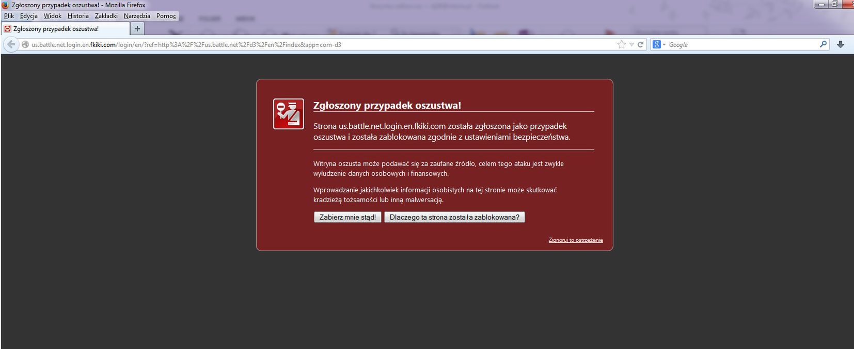
Task: Click the paragraph starting 'Wprowadzanie jakichkolwiek informacji'
Action: 435,195
